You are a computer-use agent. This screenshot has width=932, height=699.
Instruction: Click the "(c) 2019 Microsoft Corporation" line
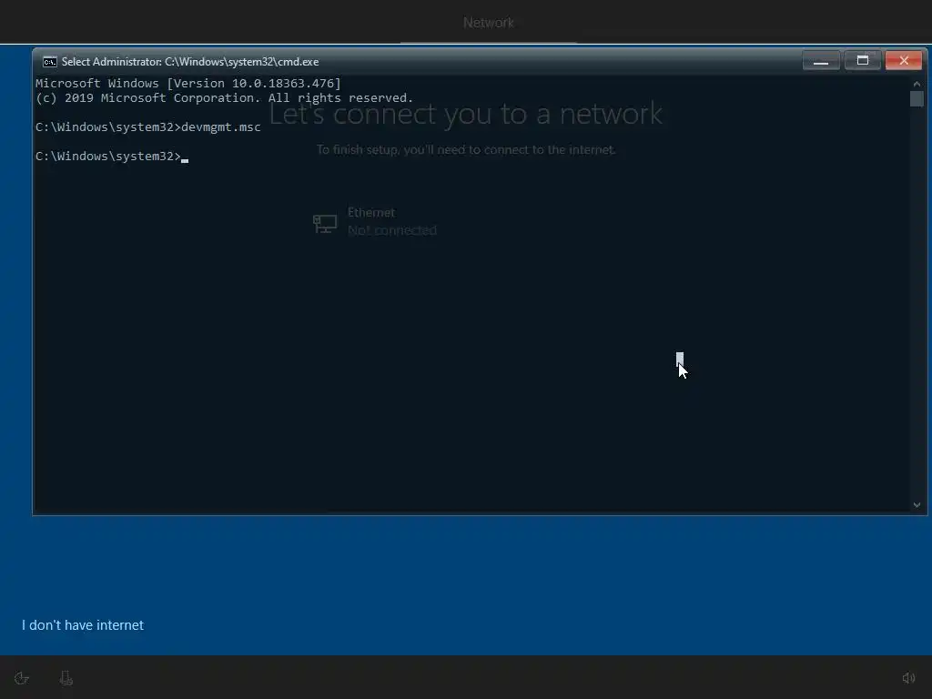pyautogui.click(x=224, y=98)
